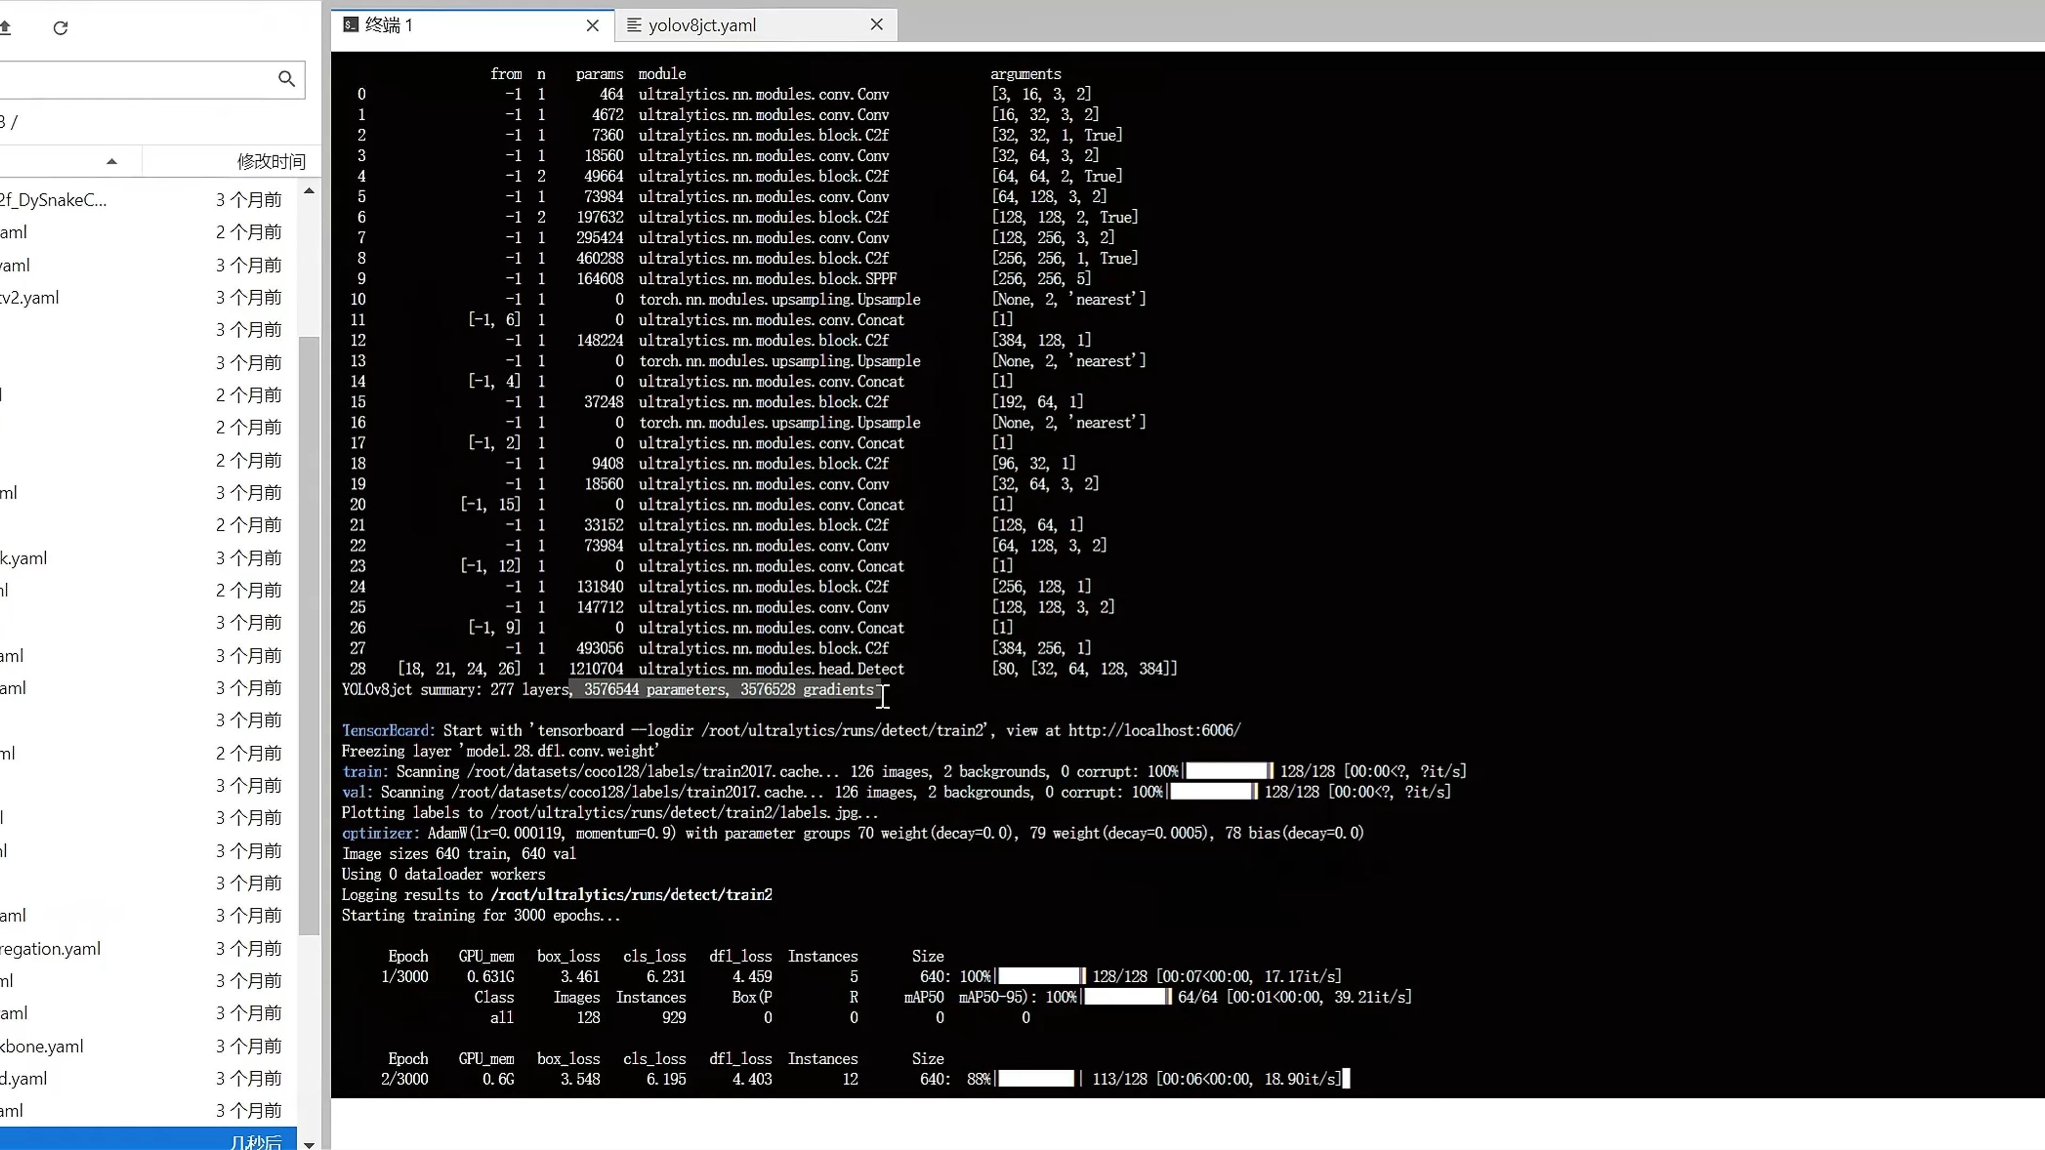This screenshot has width=2045, height=1150.
Task: Click 'Starting training for 3000 epochs...' line
Action: (481, 915)
